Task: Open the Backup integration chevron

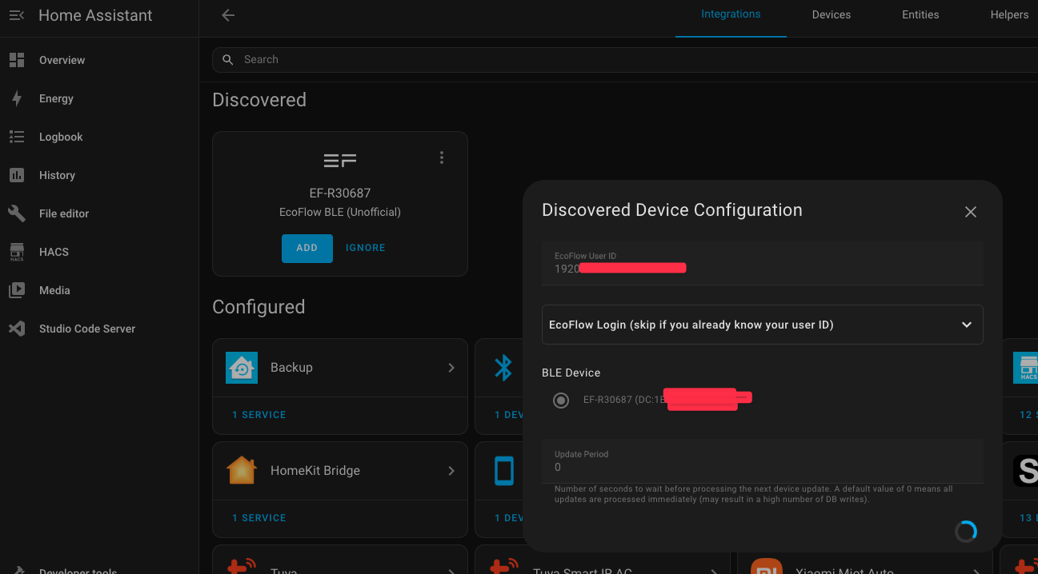Action: [x=451, y=368]
